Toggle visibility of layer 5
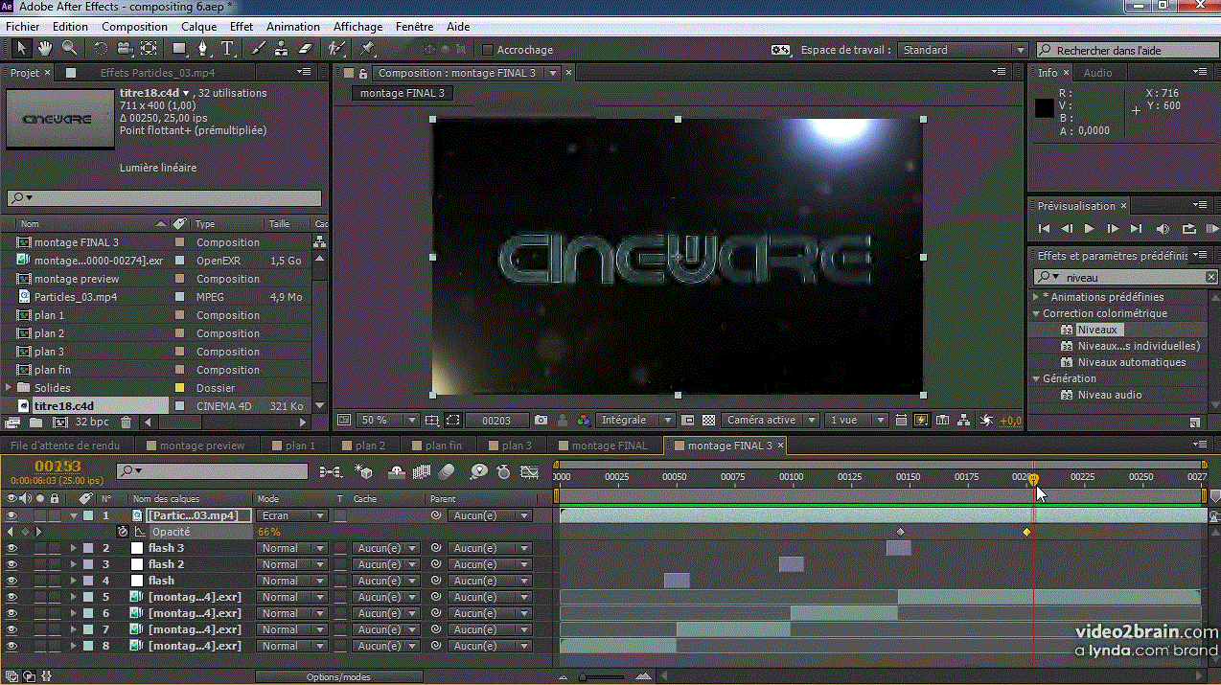 [12, 597]
